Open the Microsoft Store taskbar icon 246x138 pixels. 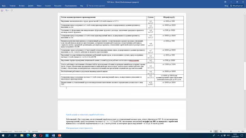pos(47,136)
